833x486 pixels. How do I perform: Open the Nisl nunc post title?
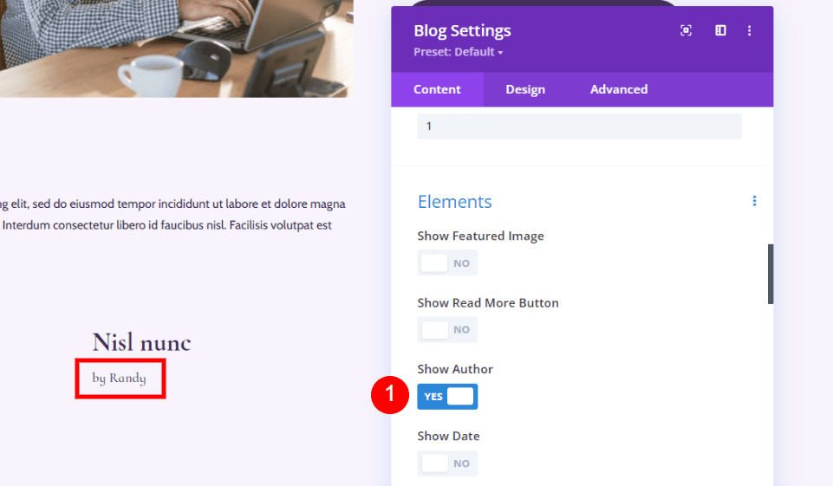[141, 343]
